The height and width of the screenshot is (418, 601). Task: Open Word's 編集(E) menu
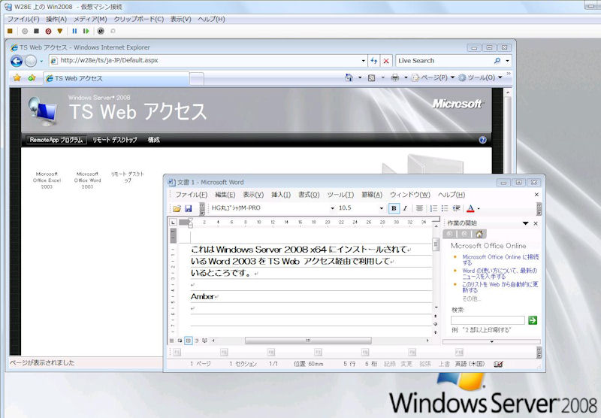225,195
